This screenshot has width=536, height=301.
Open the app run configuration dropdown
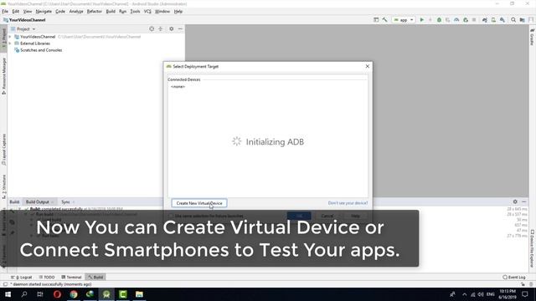click(404, 20)
